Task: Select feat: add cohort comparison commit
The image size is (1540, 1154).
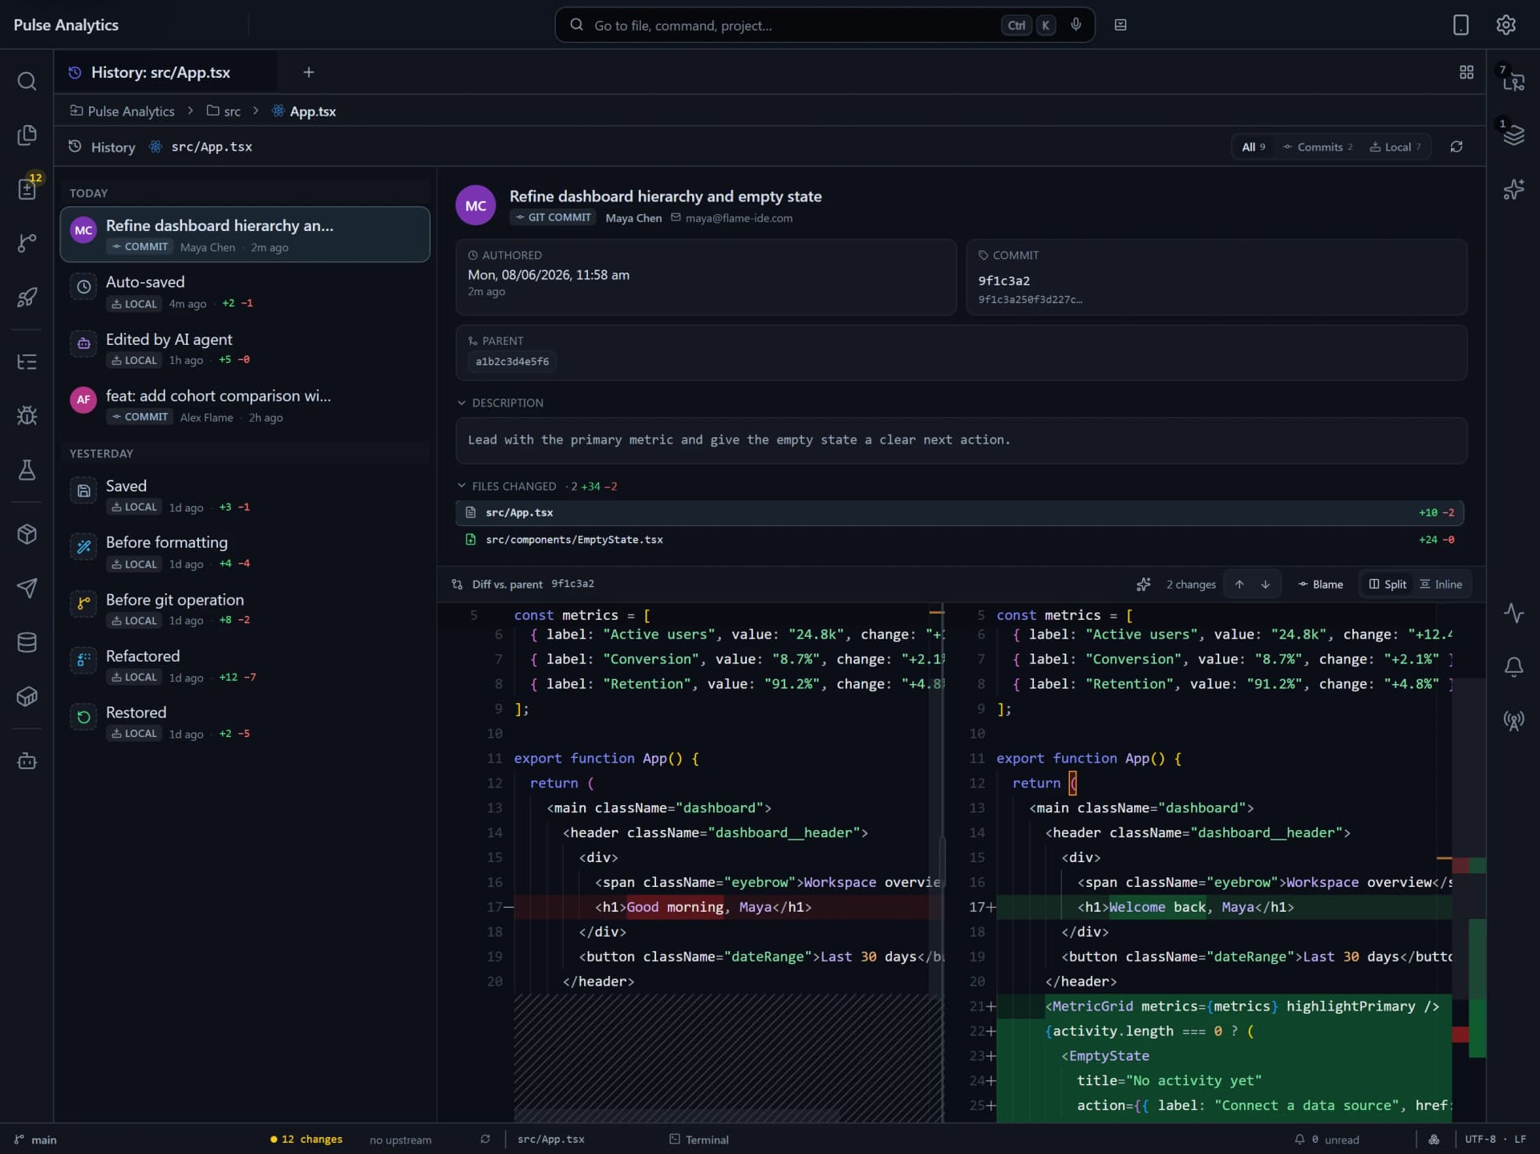Action: (245, 405)
